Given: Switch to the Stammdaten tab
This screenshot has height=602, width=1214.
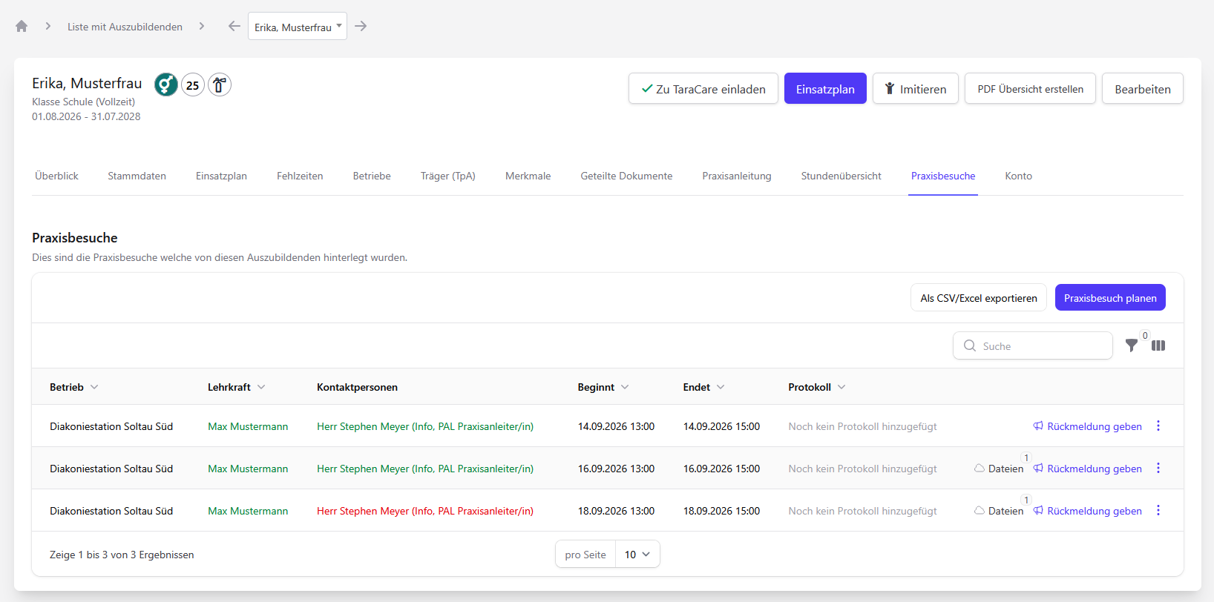Looking at the screenshot, I should point(137,176).
